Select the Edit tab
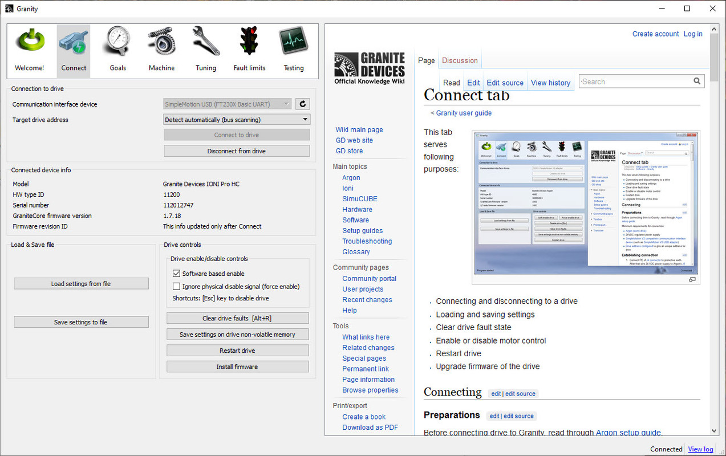Viewport: 726px width, 456px height. (x=473, y=83)
